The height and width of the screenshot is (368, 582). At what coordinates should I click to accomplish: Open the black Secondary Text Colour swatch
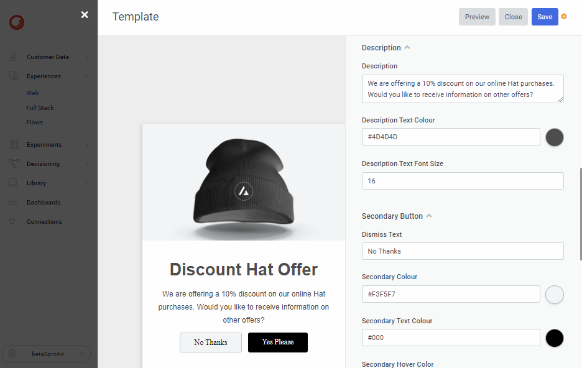pos(555,338)
